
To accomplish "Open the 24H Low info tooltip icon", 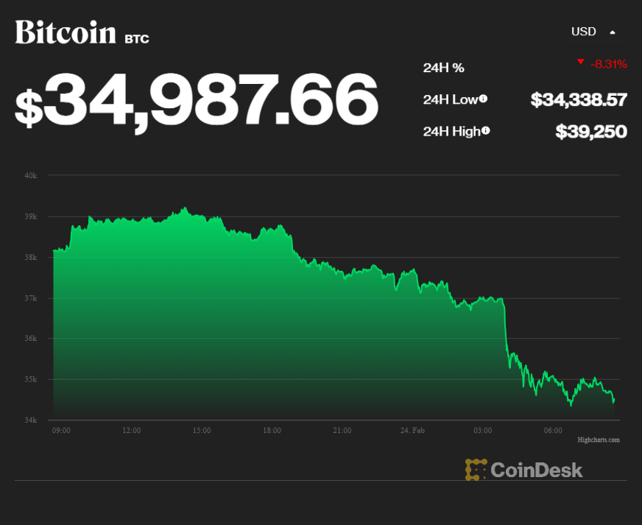I will [484, 99].
